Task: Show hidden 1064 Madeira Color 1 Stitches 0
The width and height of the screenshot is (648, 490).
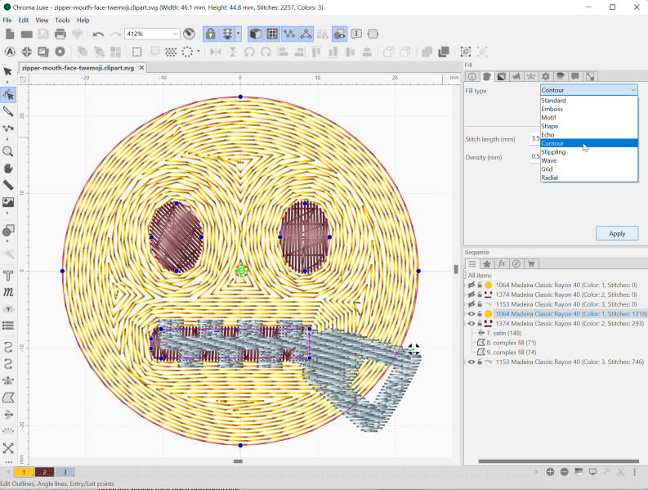Action: [471, 285]
